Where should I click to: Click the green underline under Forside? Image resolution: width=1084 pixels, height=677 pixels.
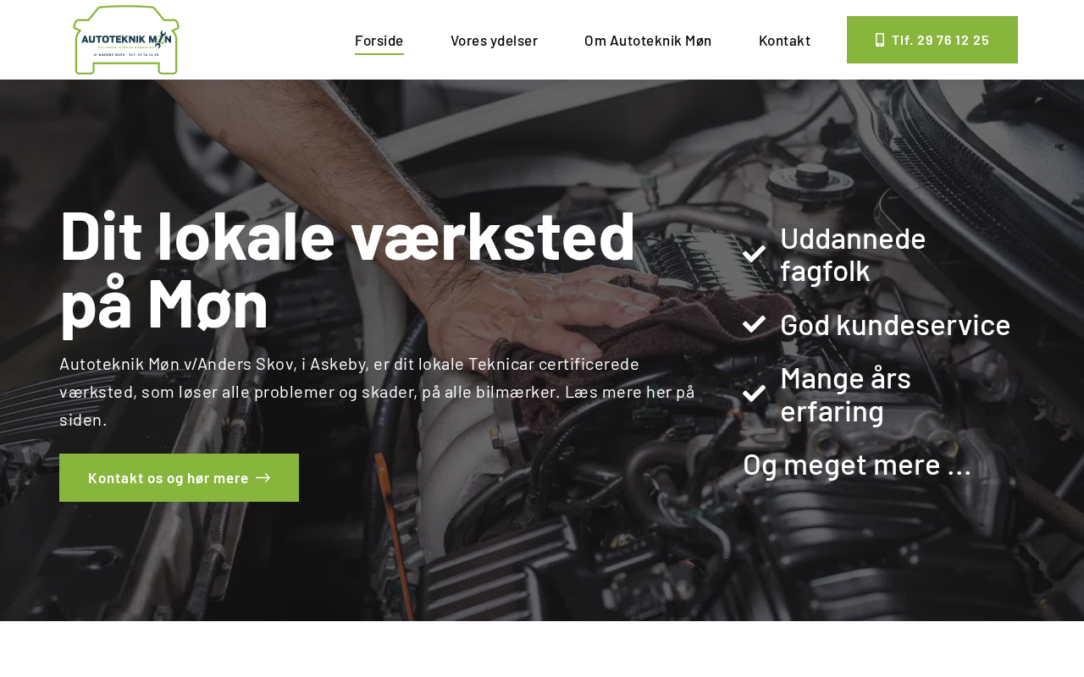[x=379, y=53]
